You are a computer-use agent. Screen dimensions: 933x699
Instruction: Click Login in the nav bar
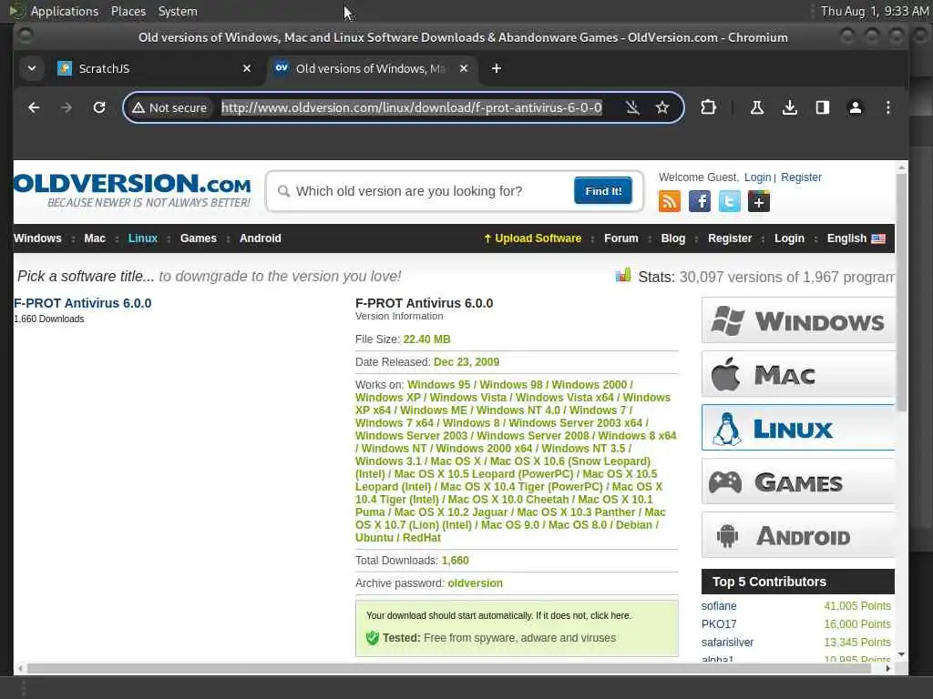789,238
